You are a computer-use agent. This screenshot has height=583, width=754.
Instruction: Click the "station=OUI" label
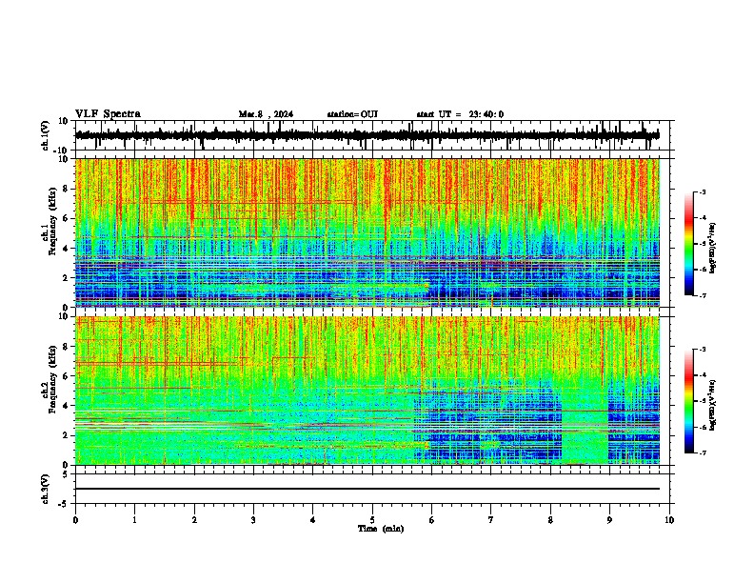click(x=352, y=114)
